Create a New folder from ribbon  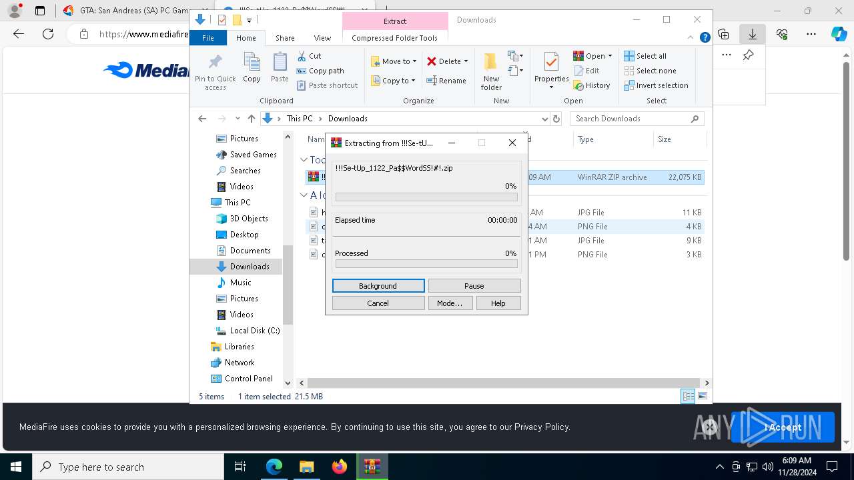[x=491, y=71]
